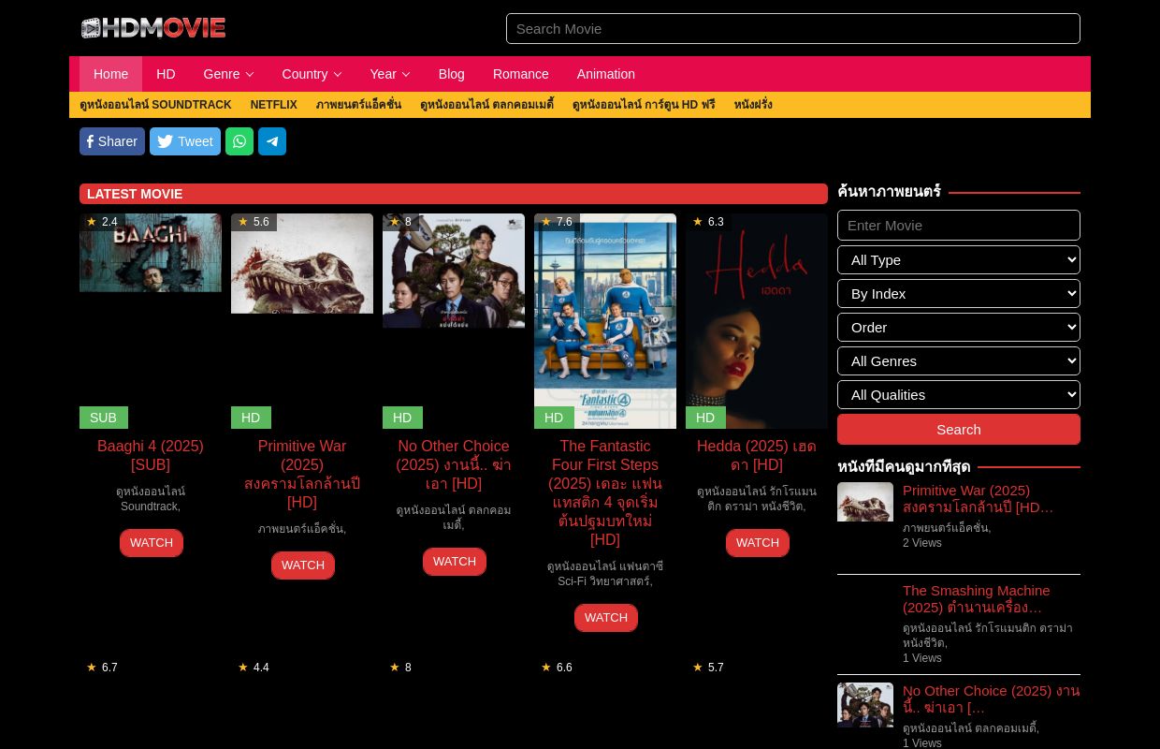Click WATCH on The Fantastic Four First Steps

tap(605, 617)
